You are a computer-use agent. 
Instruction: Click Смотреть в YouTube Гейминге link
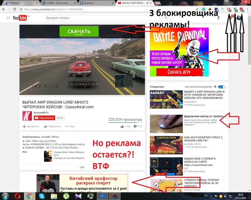pyautogui.click(x=69, y=158)
